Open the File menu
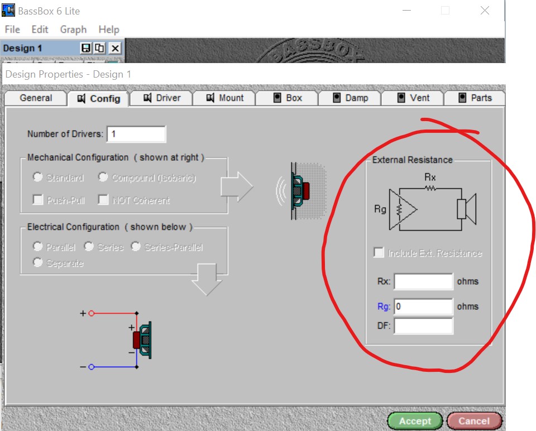This screenshot has width=536, height=431. coord(12,30)
